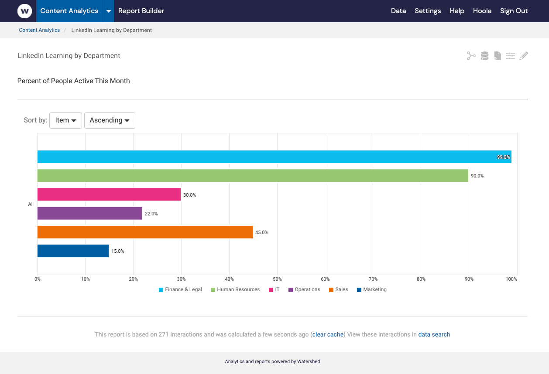
Task: Click the share report icon
Action: 471,56
